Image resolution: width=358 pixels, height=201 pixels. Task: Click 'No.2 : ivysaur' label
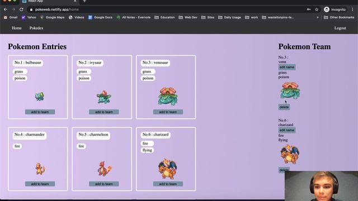(90, 63)
